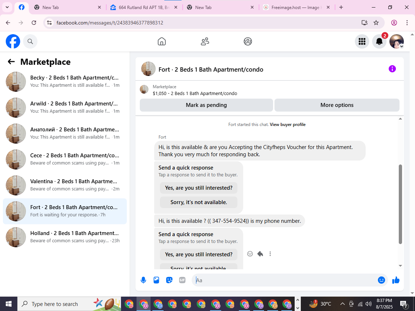Choose a sticker icon in composer
The width and height of the screenshot is (415, 311).
[x=169, y=280]
